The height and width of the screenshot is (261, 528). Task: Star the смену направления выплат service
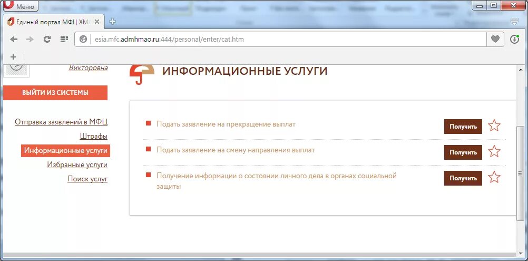(x=494, y=151)
